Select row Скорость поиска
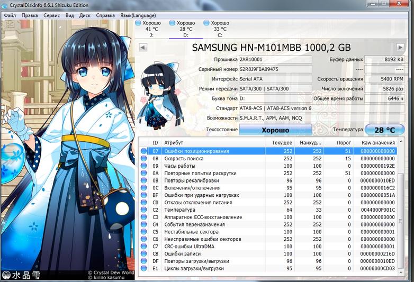The width and height of the screenshot is (414, 282). pyautogui.click(x=268, y=159)
